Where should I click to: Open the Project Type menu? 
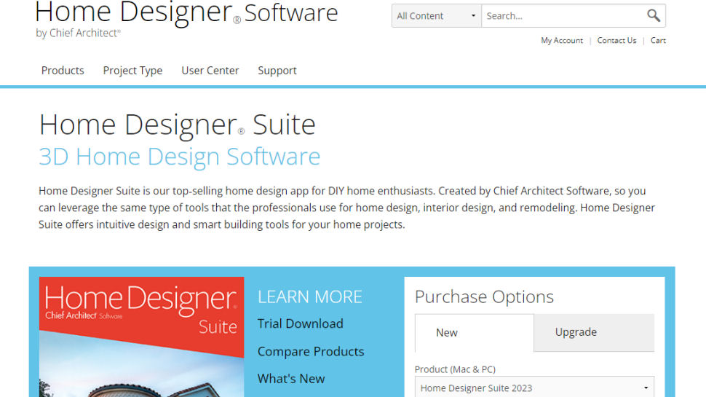[x=132, y=71]
